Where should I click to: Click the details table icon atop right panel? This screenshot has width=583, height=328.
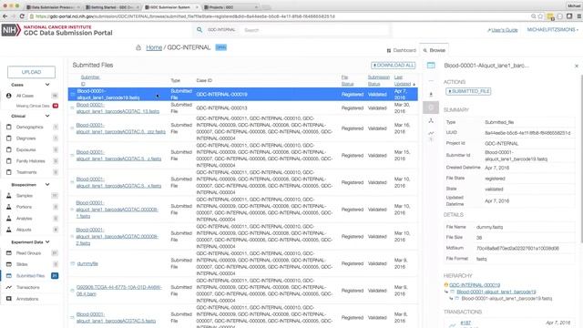[431, 66]
